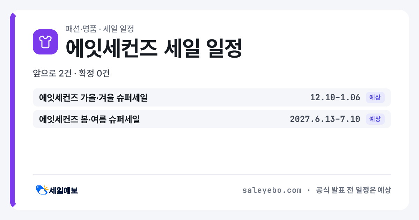Select the 에잇세컨즈 가을·겨울 슈퍼세일 row
Screen dimensions: 419x220
(x=212, y=97)
